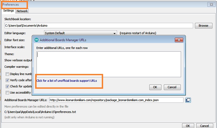This screenshot has height=128, width=217.
Task: Open the Additional Boards Manager URLs editor icon
Action: [188, 100]
